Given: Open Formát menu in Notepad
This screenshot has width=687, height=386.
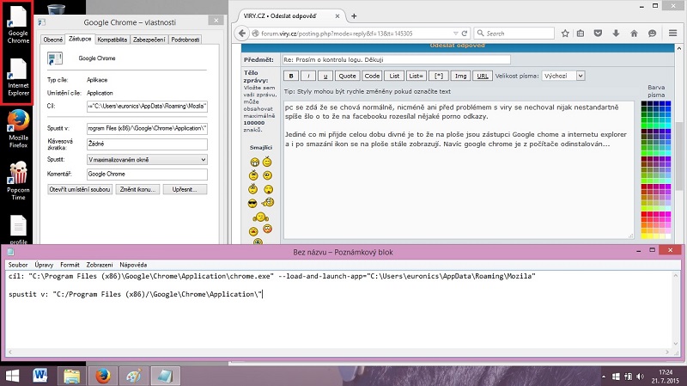Looking at the screenshot, I should point(70,265).
